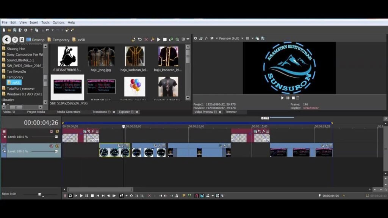
Task: Solo video track 2
Action: [x=57, y=146]
